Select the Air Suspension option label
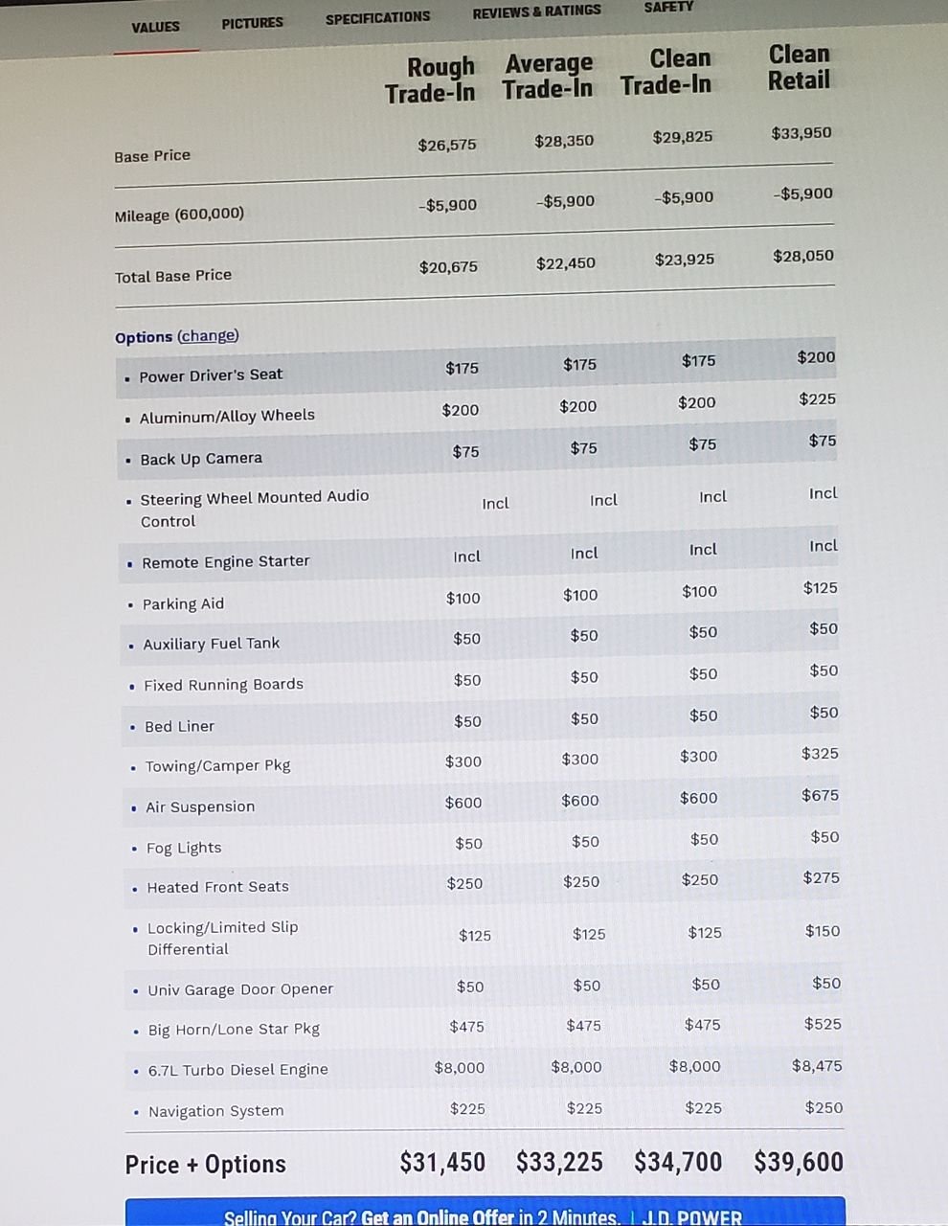This screenshot has height=1226, width=948. (x=200, y=807)
